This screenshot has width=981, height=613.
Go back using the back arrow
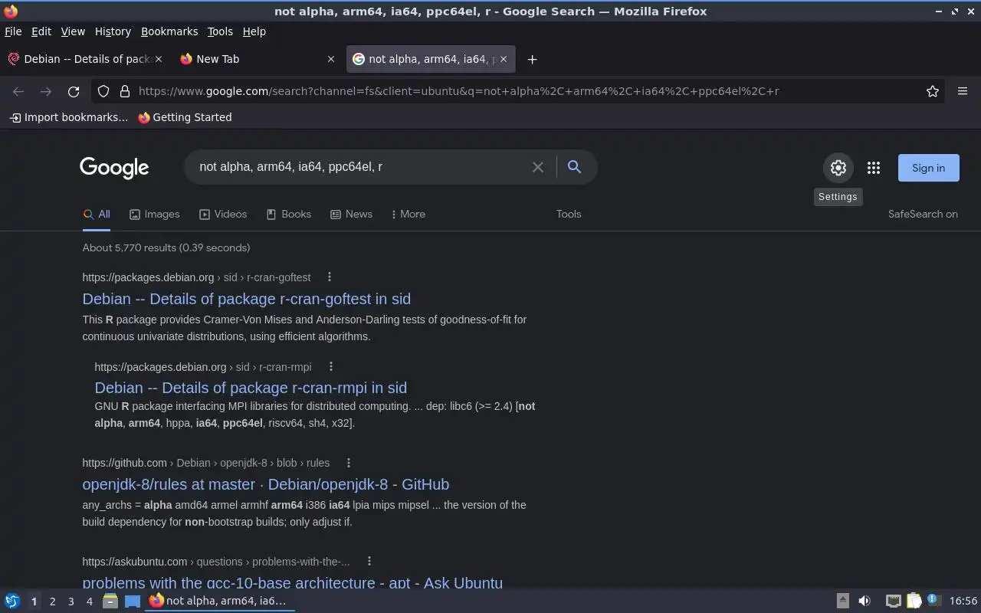18,91
